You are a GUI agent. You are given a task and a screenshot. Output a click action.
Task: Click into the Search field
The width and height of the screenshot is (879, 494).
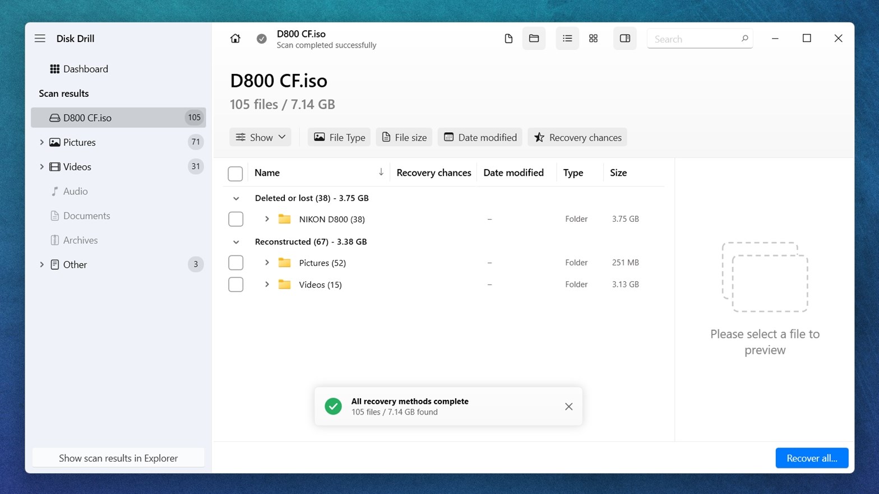[x=694, y=39]
